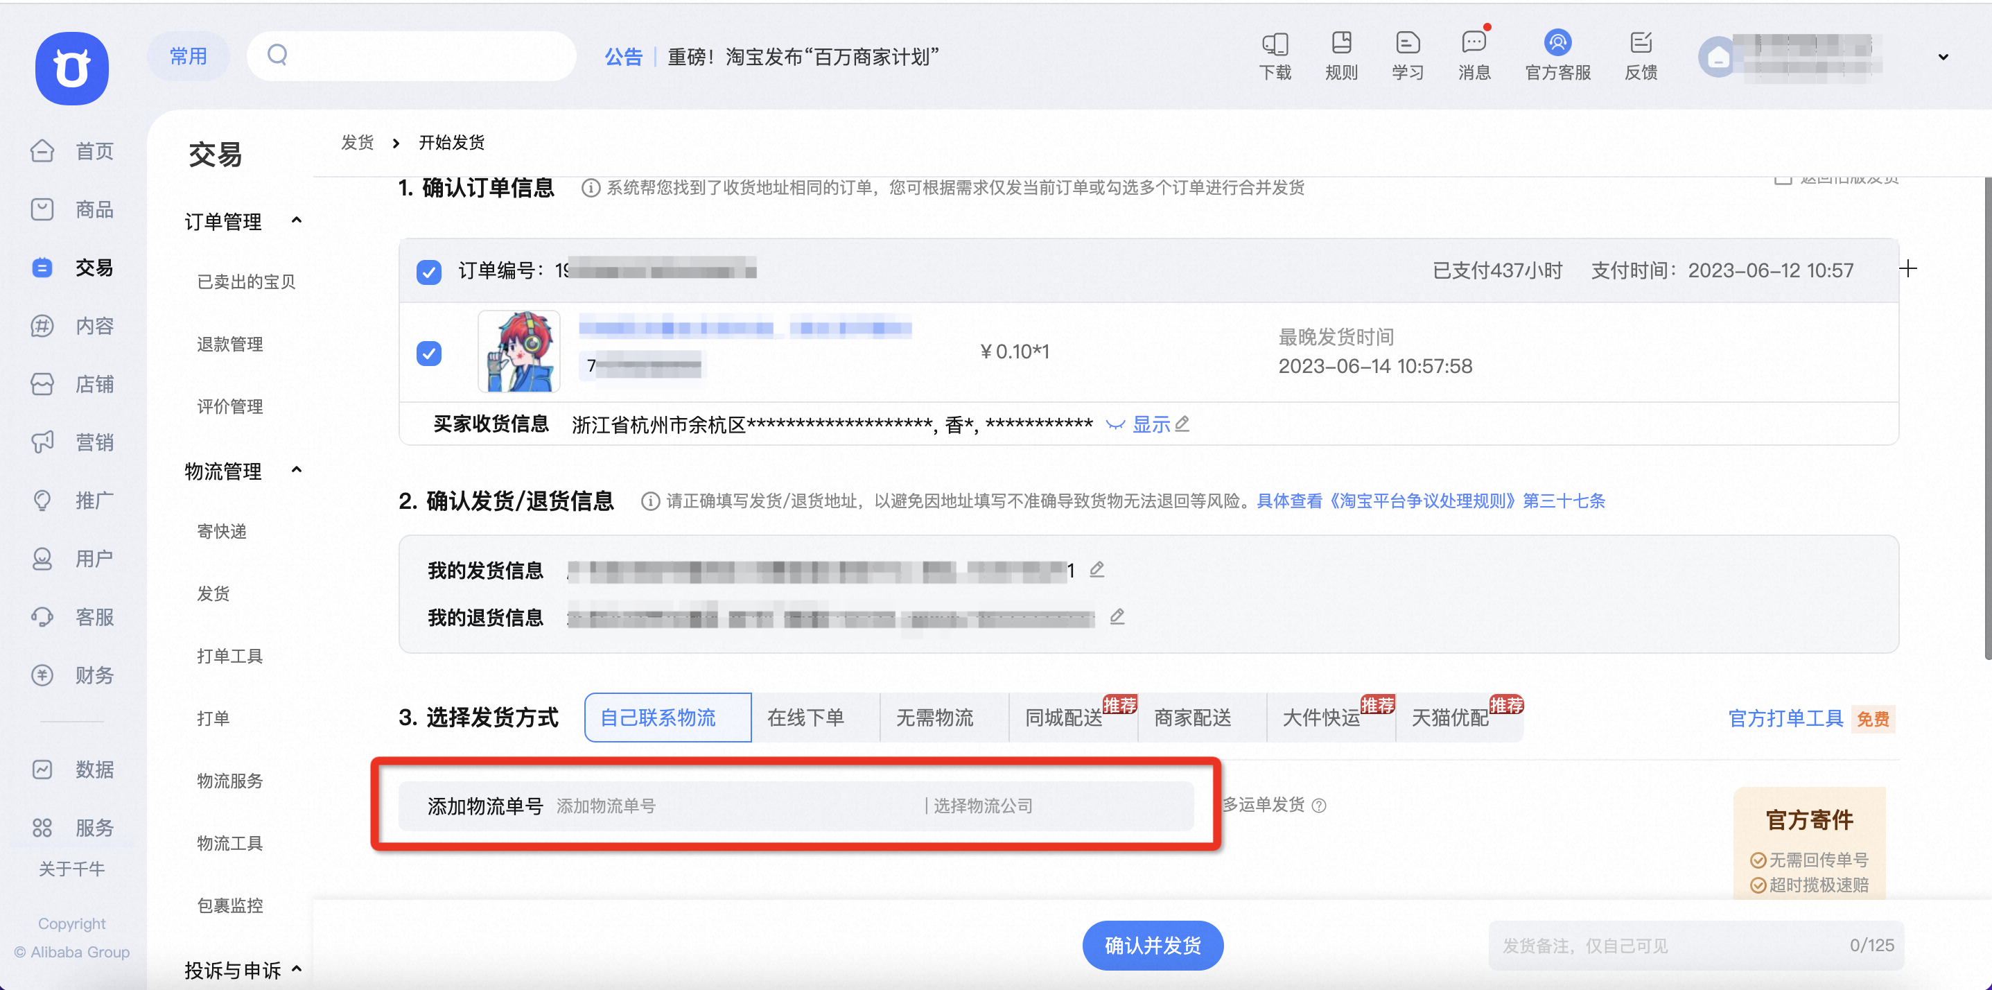Open the 消息 messages icon
Image resolution: width=1992 pixels, height=990 pixels.
pyautogui.click(x=1474, y=43)
